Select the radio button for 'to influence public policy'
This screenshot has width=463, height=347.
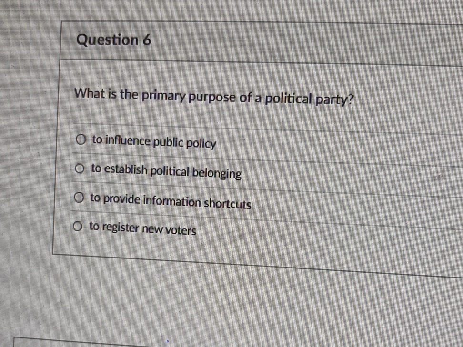[80, 139]
